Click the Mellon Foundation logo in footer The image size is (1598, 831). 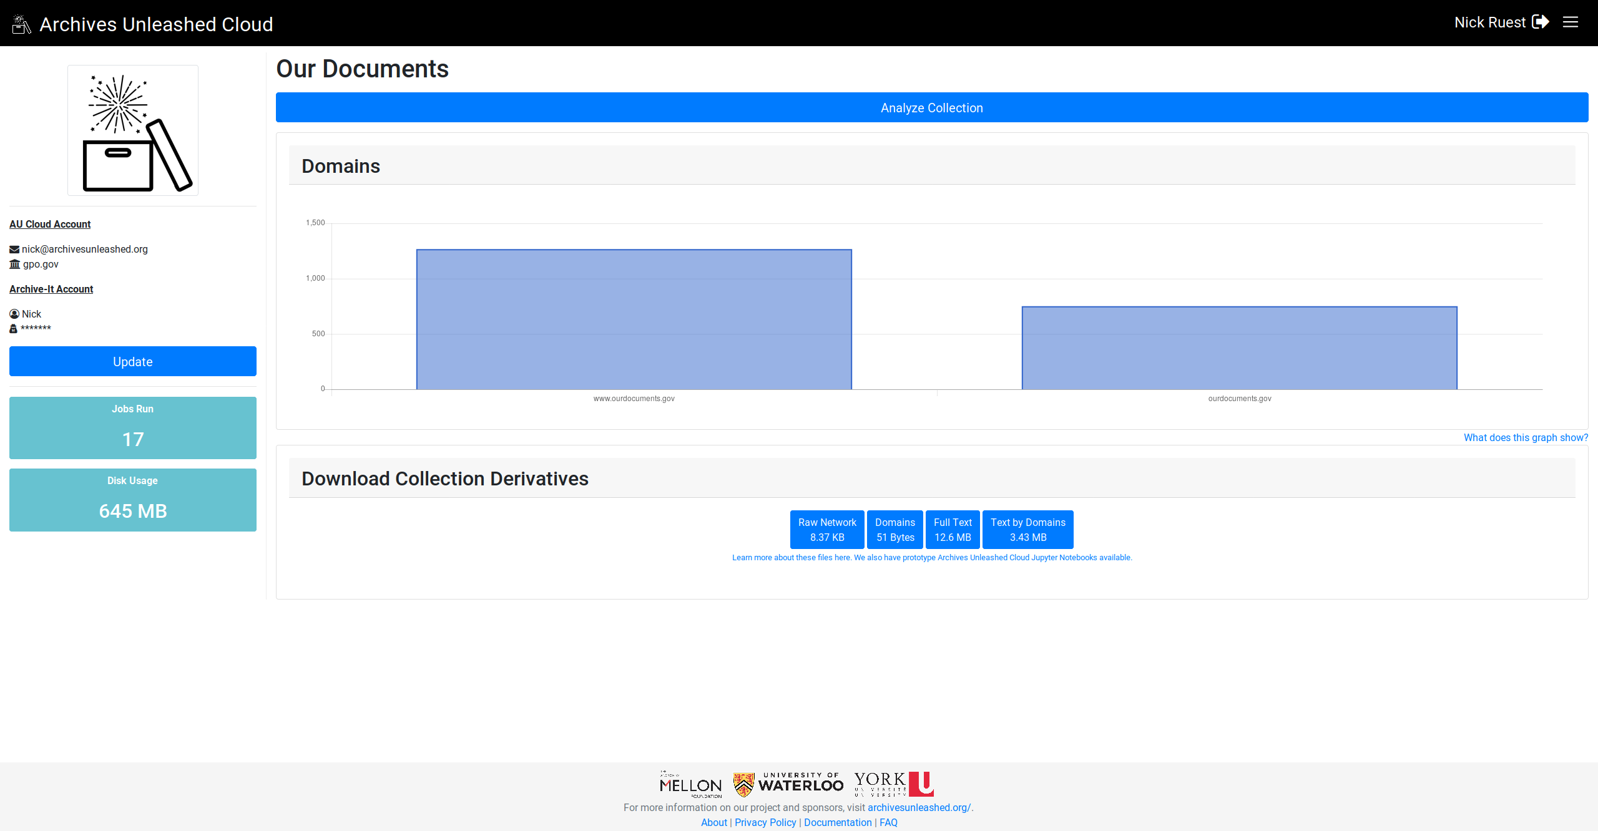click(691, 784)
